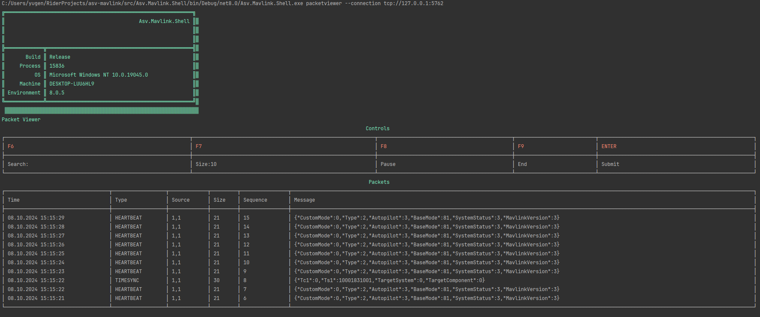Select the process ID 15836
Viewport: 760px width, 317px height.
coord(57,66)
